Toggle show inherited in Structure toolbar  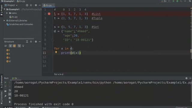pyautogui.click(x=10, y=46)
